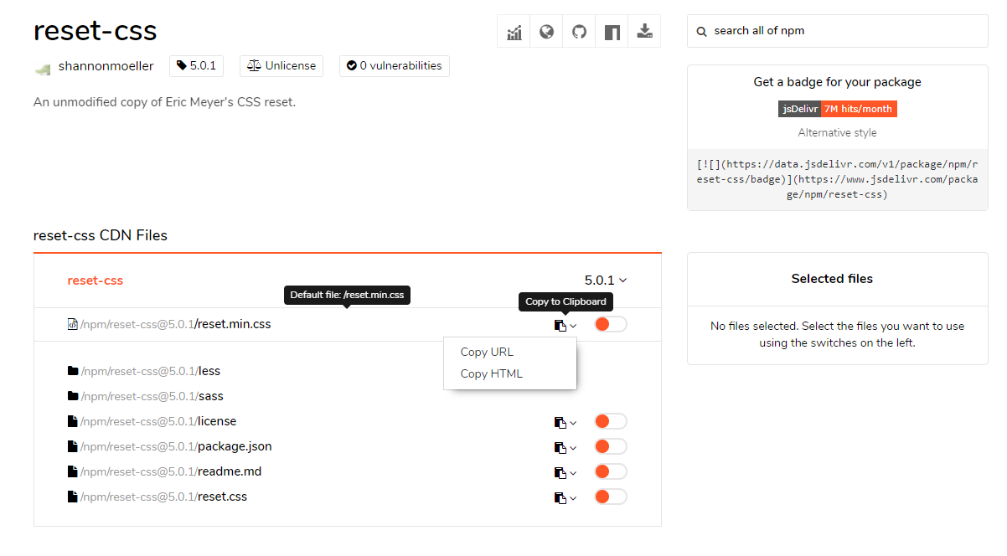Click reset-css CDN Files heading
Screen dimensions: 1007x556
[x=101, y=235]
